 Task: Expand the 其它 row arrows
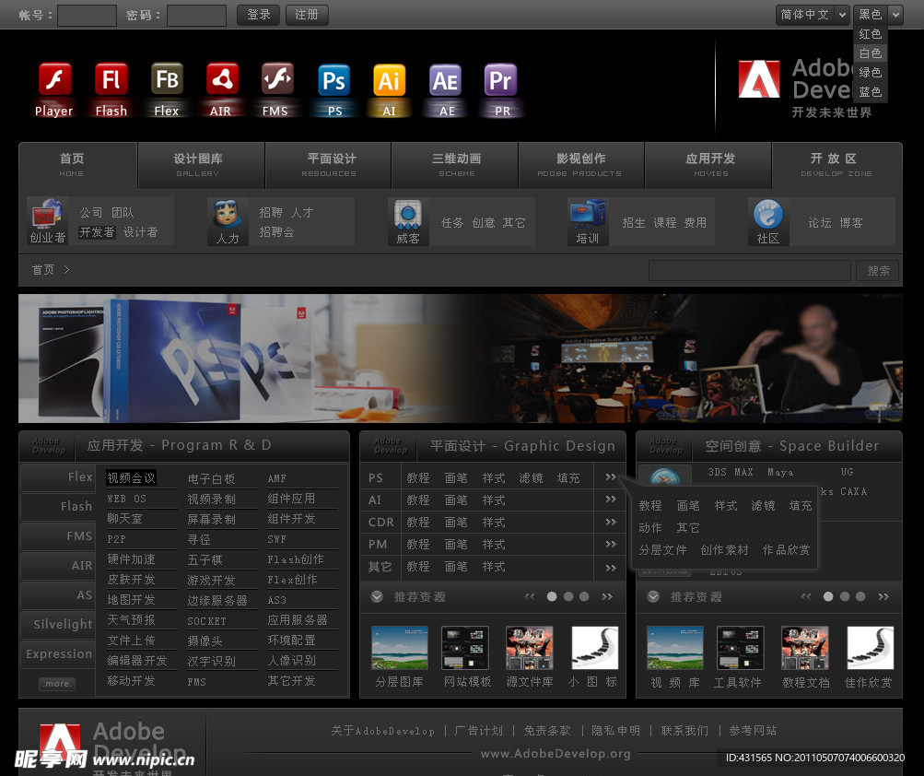611,568
